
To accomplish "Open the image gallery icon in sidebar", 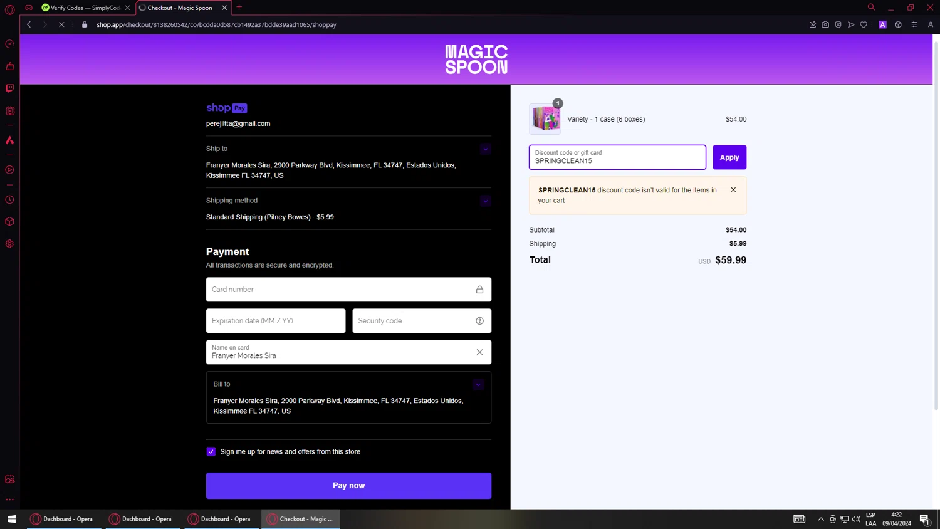I will 9,479.
